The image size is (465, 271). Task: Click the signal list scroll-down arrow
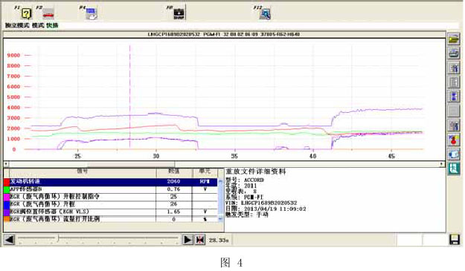click(x=220, y=219)
